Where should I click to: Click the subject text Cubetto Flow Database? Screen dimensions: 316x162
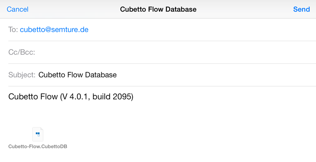point(77,75)
